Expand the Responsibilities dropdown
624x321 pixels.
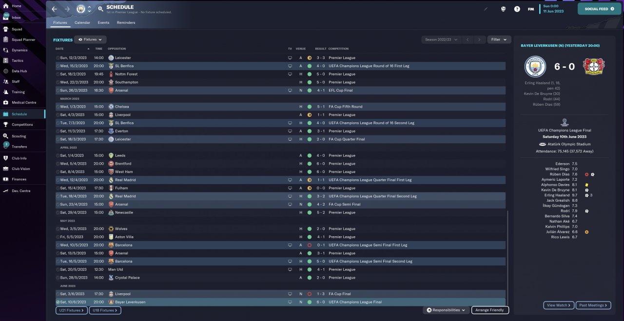[x=446, y=310]
